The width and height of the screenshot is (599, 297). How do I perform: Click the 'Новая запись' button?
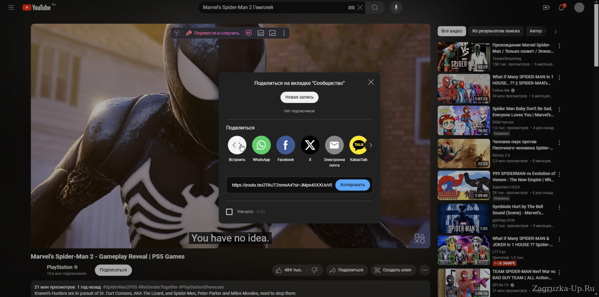299,97
